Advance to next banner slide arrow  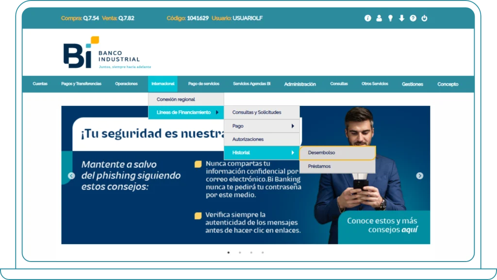(x=420, y=176)
